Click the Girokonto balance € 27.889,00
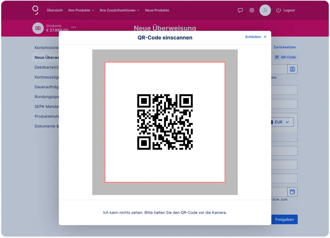 57,30
